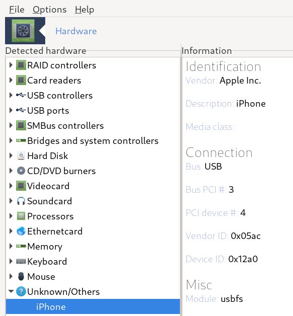Click the vendor value Apple Inc.

coord(240,81)
